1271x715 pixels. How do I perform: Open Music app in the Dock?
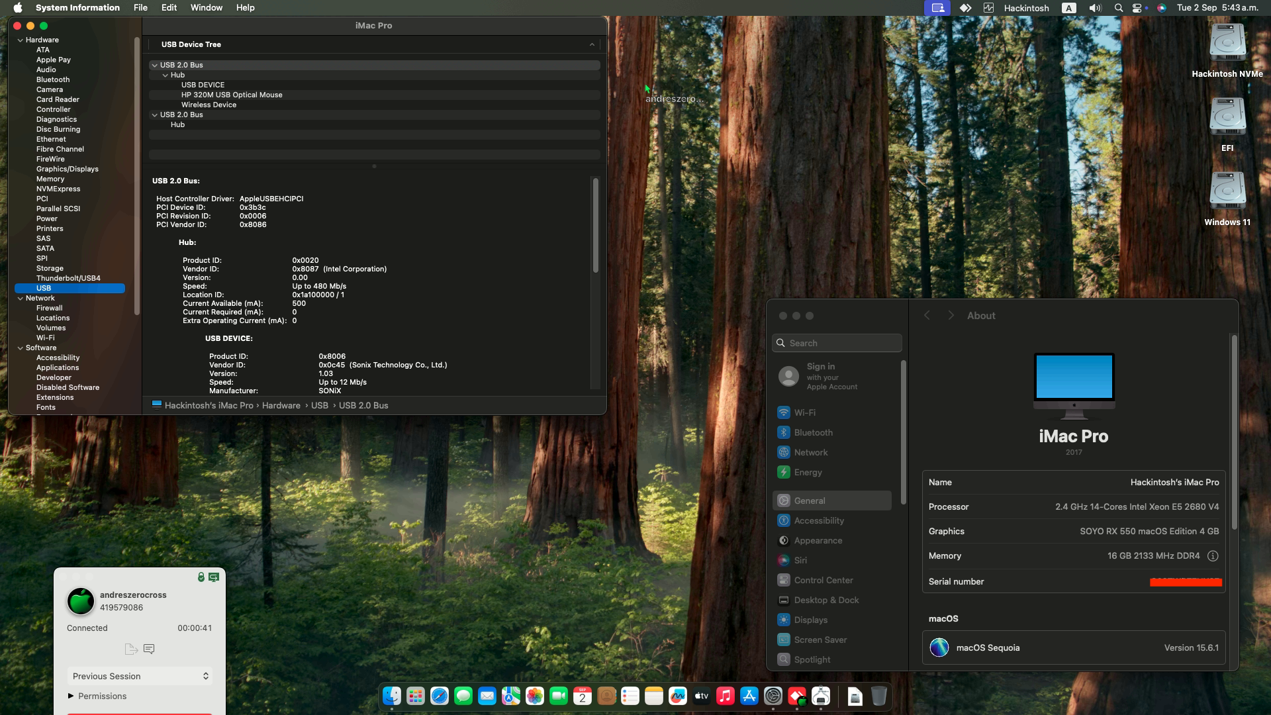(x=725, y=696)
